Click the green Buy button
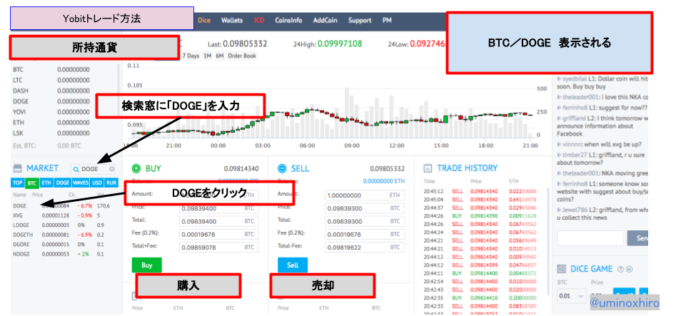 point(147,265)
